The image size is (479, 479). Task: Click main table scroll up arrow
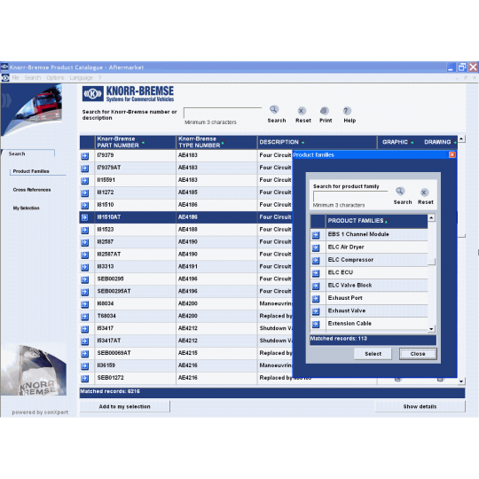pos(461,138)
